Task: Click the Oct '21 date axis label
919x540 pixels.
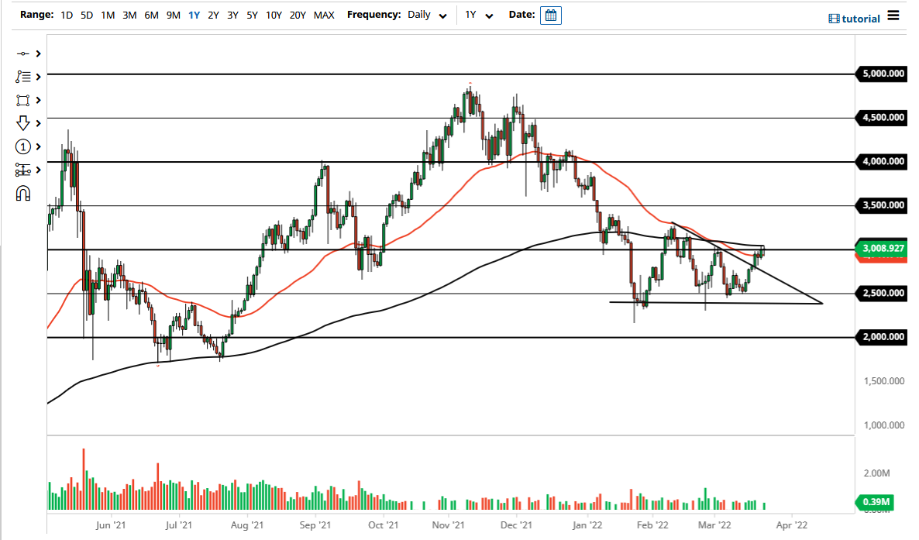Action: (x=384, y=525)
